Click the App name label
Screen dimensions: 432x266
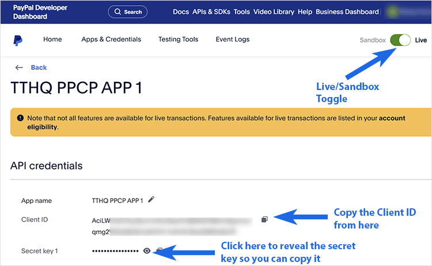[x=36, y=201]
